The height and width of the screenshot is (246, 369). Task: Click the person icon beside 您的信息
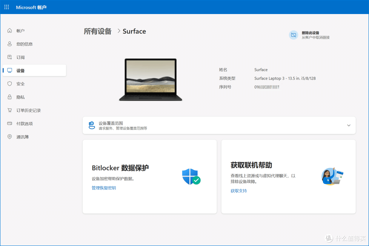10,44
